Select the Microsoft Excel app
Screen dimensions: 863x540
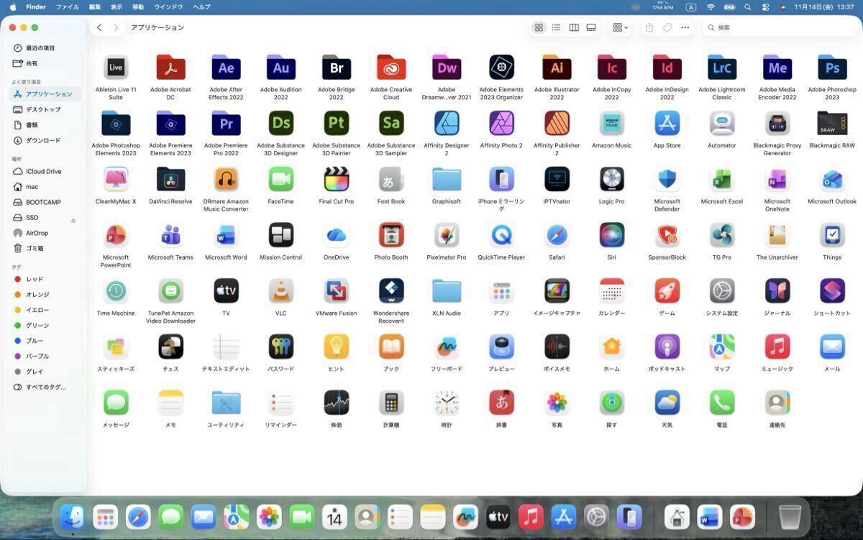tap(722, 179)
